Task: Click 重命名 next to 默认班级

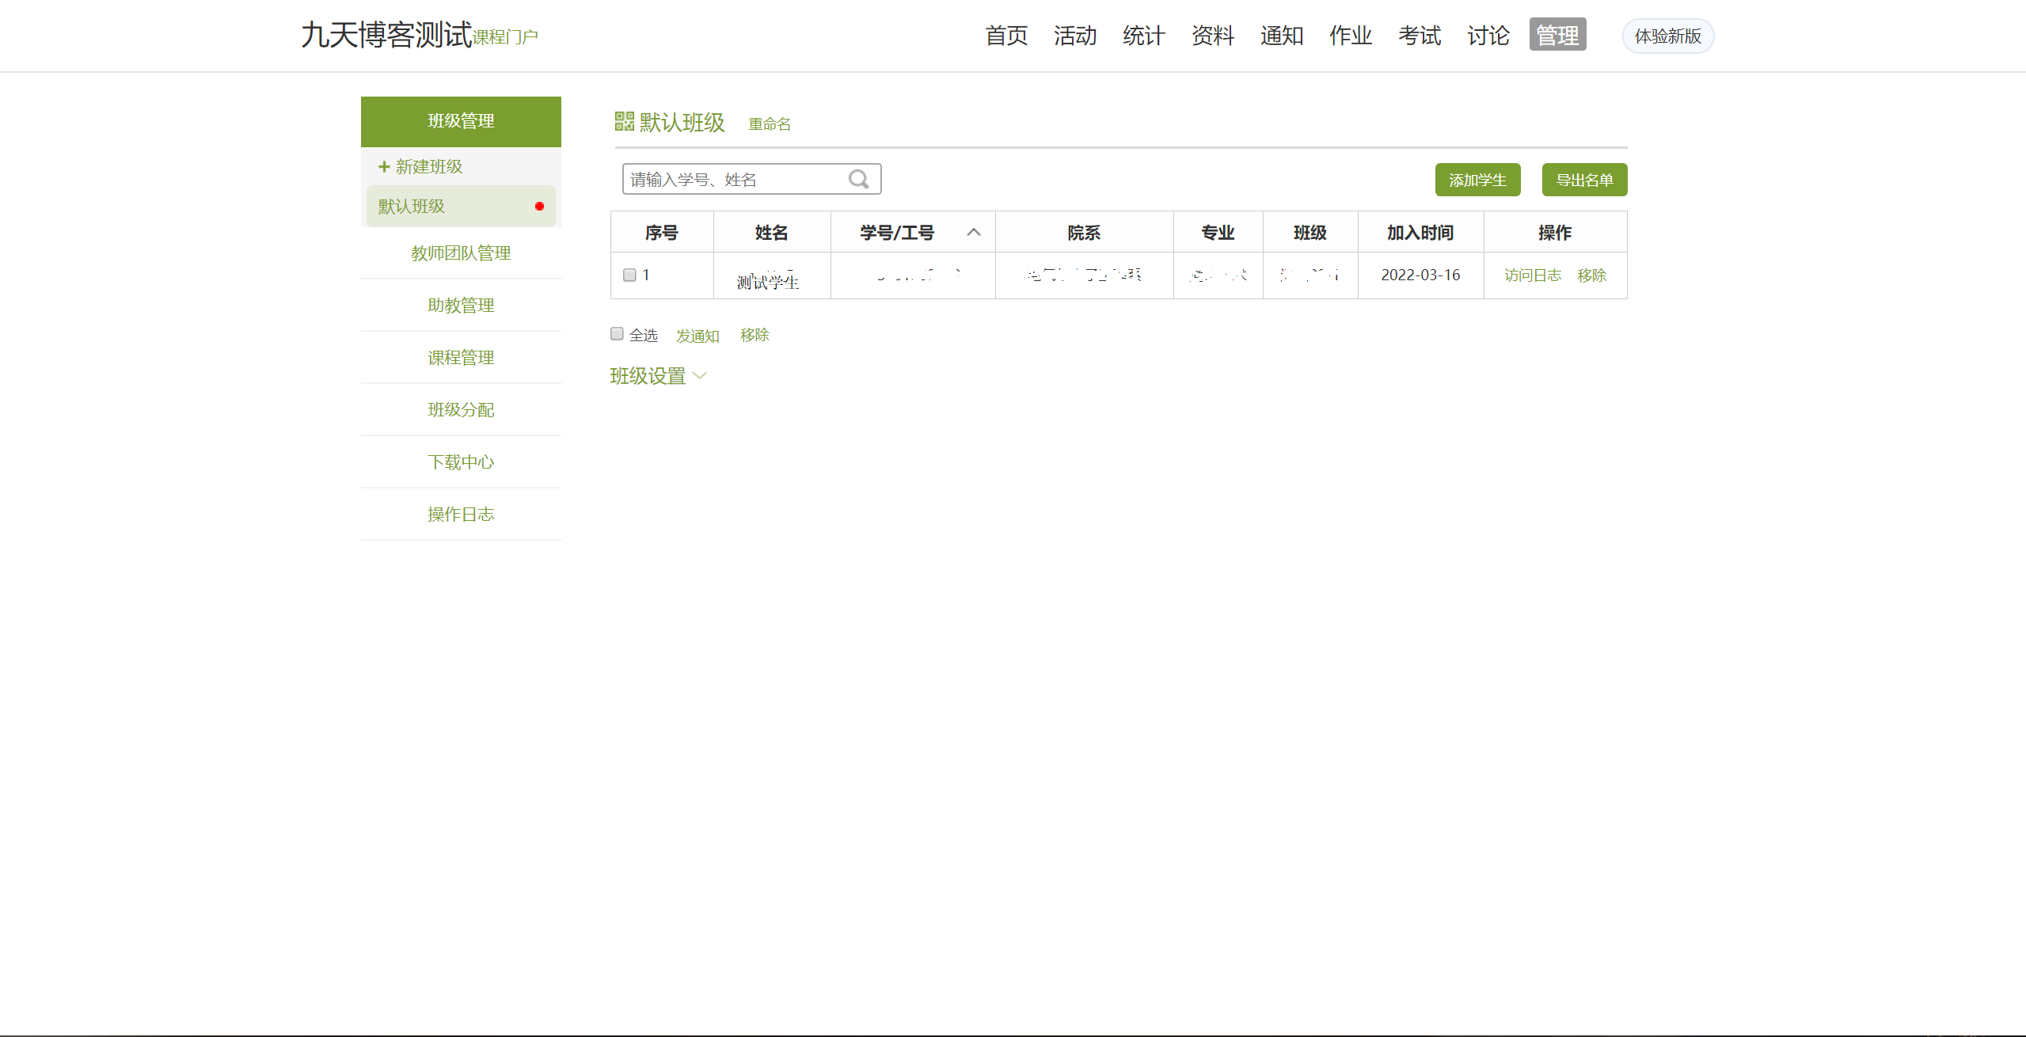Action: pos(769,123)
